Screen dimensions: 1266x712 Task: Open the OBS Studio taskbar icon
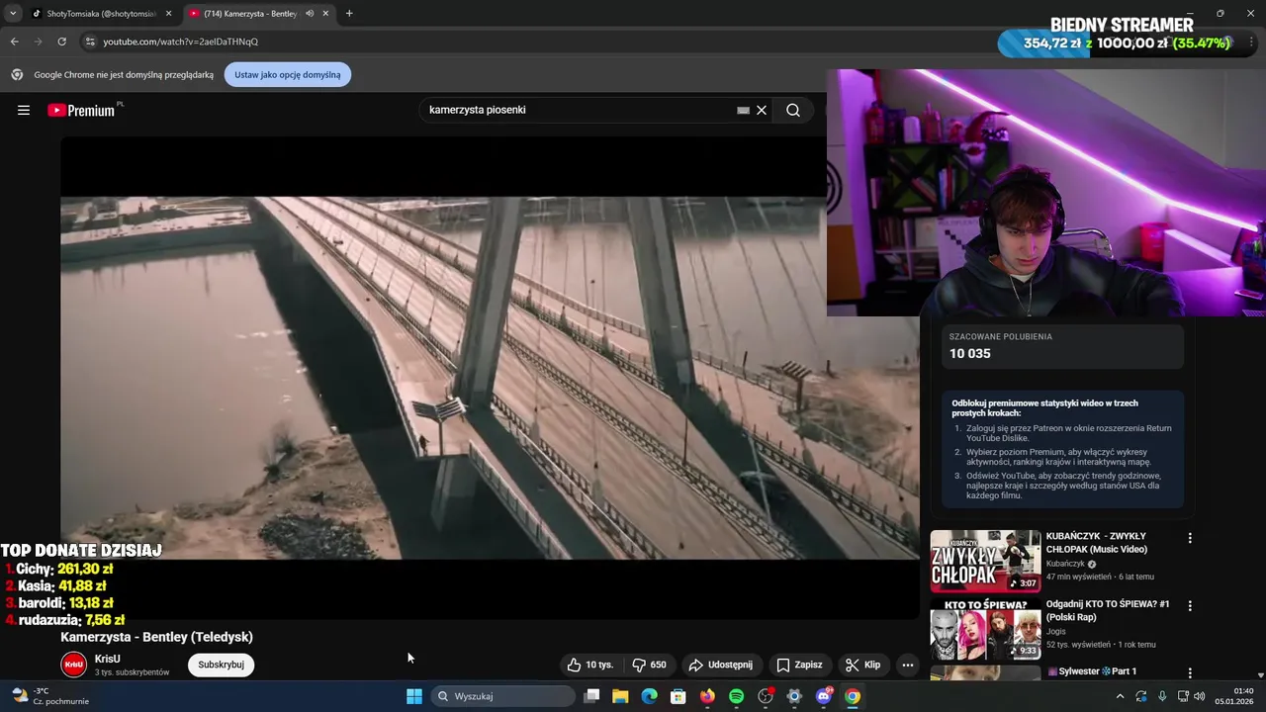tap(766, 696)
